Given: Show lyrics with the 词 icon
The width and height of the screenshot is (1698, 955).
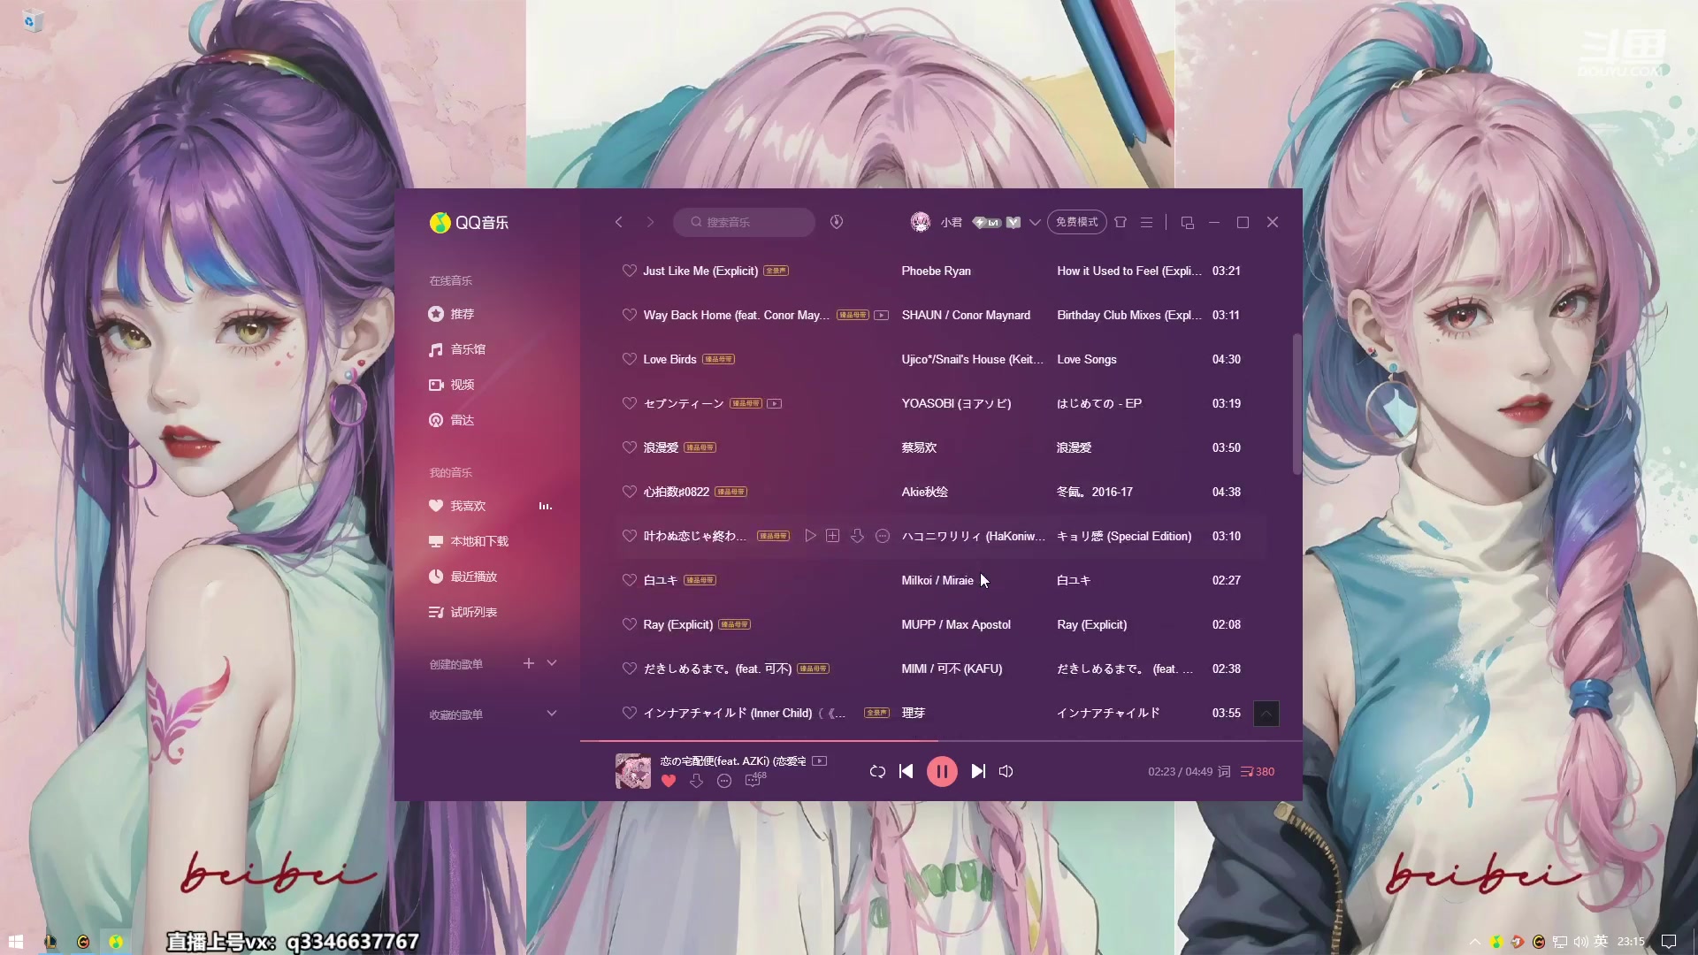Looking at the screenshot, I should 1224,772.
